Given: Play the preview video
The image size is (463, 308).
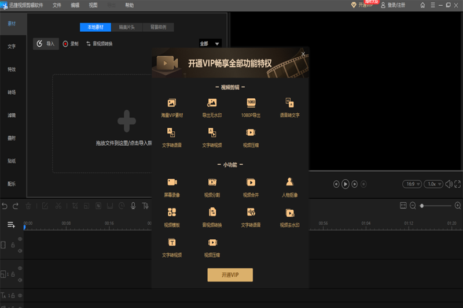Looking at the screenshot, I should coord(345,184).
